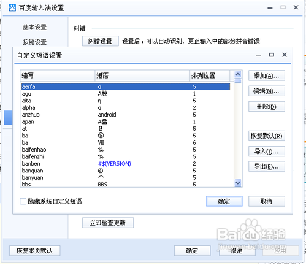Click the 纠错设置 button
Screen dimensions: 306x265
click(x=101, y=41)
